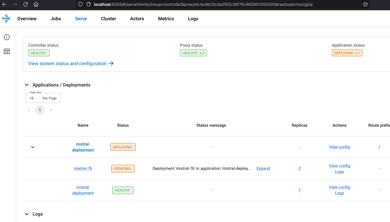Bookmark this page using the star icon
Screen dimensions: 390x222
point(365,4)
